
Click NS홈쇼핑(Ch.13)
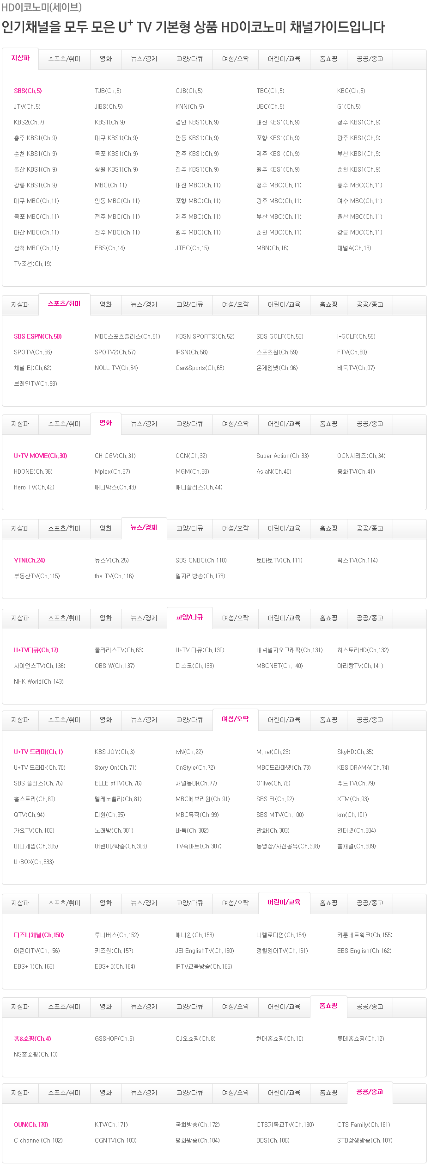click(36, 1055)
